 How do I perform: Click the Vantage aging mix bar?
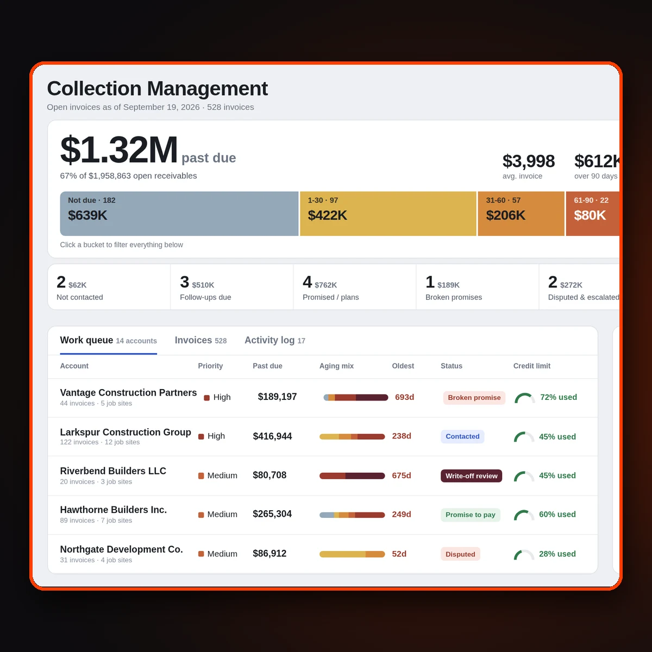pyautogui.click(x=356, y=398)
